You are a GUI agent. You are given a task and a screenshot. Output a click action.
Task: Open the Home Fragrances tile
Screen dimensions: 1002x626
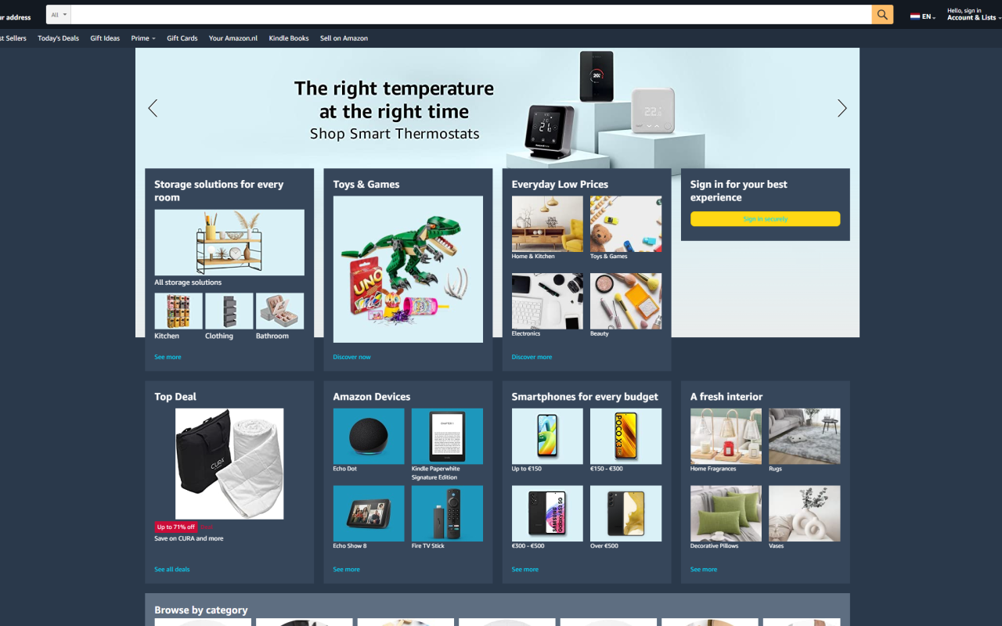(x=726, y=437)
